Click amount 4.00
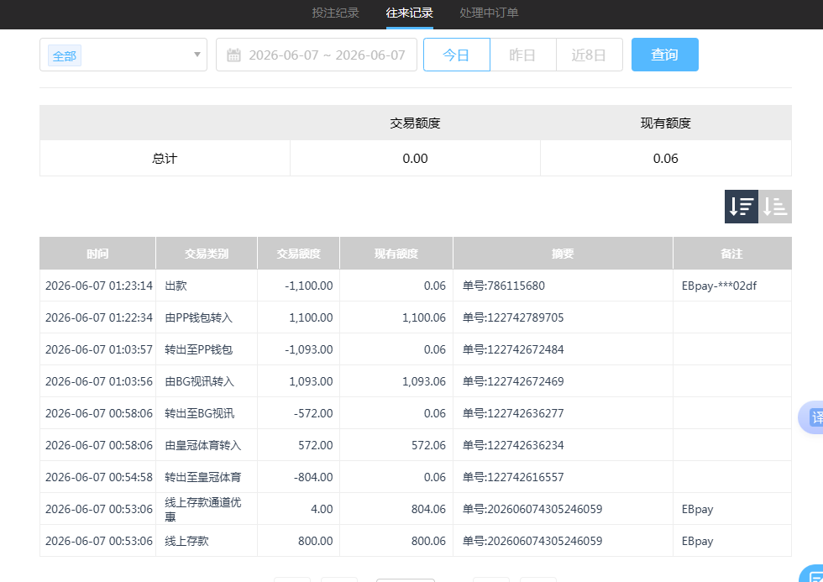Viewport: 823px width, 582px height. pos(322,509)
